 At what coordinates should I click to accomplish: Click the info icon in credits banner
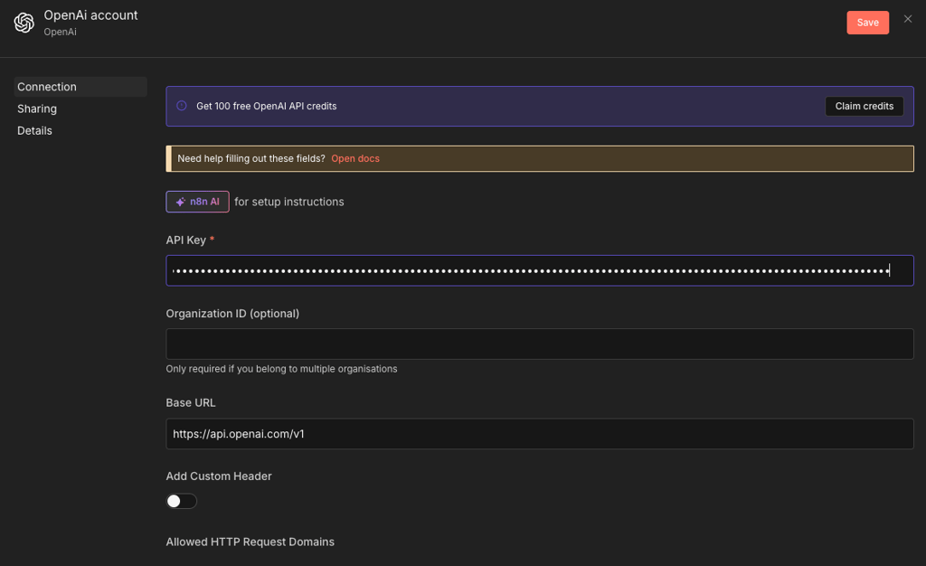182,106
